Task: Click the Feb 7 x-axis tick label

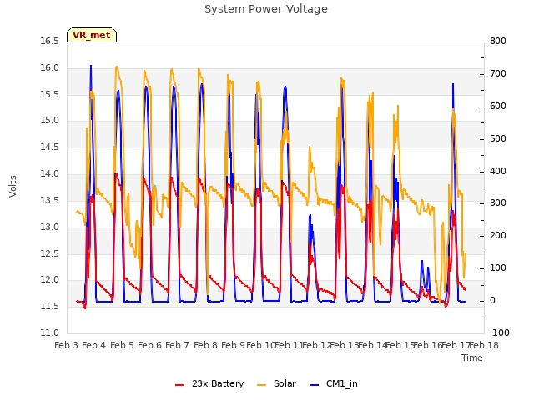Action: click(177, 345)
